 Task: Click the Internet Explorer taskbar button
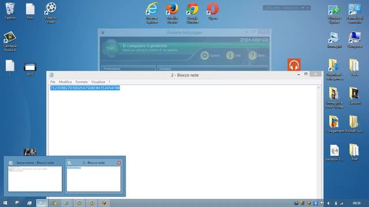pos(66,203)
